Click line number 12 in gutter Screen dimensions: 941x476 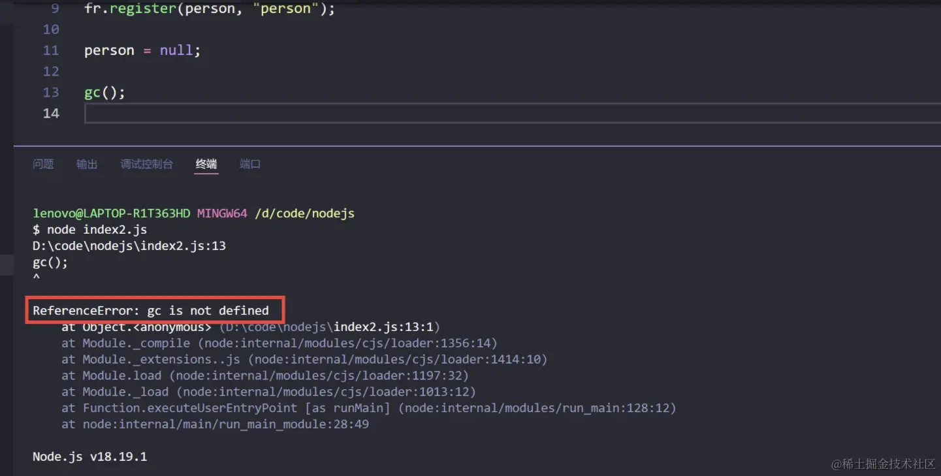51,71
